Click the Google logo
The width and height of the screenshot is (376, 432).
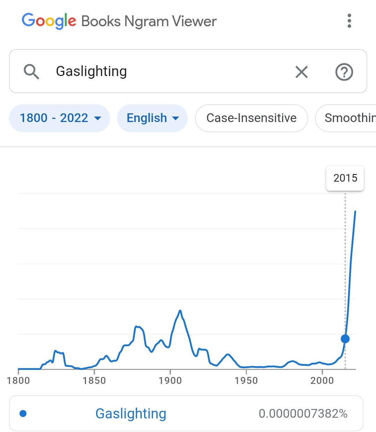point(49,21)
